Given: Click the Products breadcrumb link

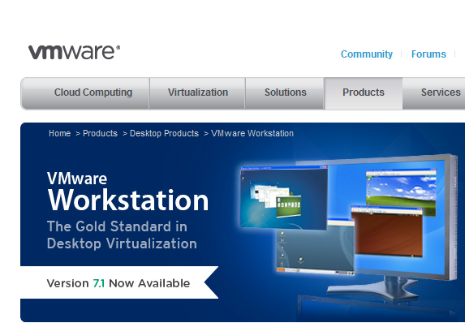Looking at the screenshot, I should [101, 133].
